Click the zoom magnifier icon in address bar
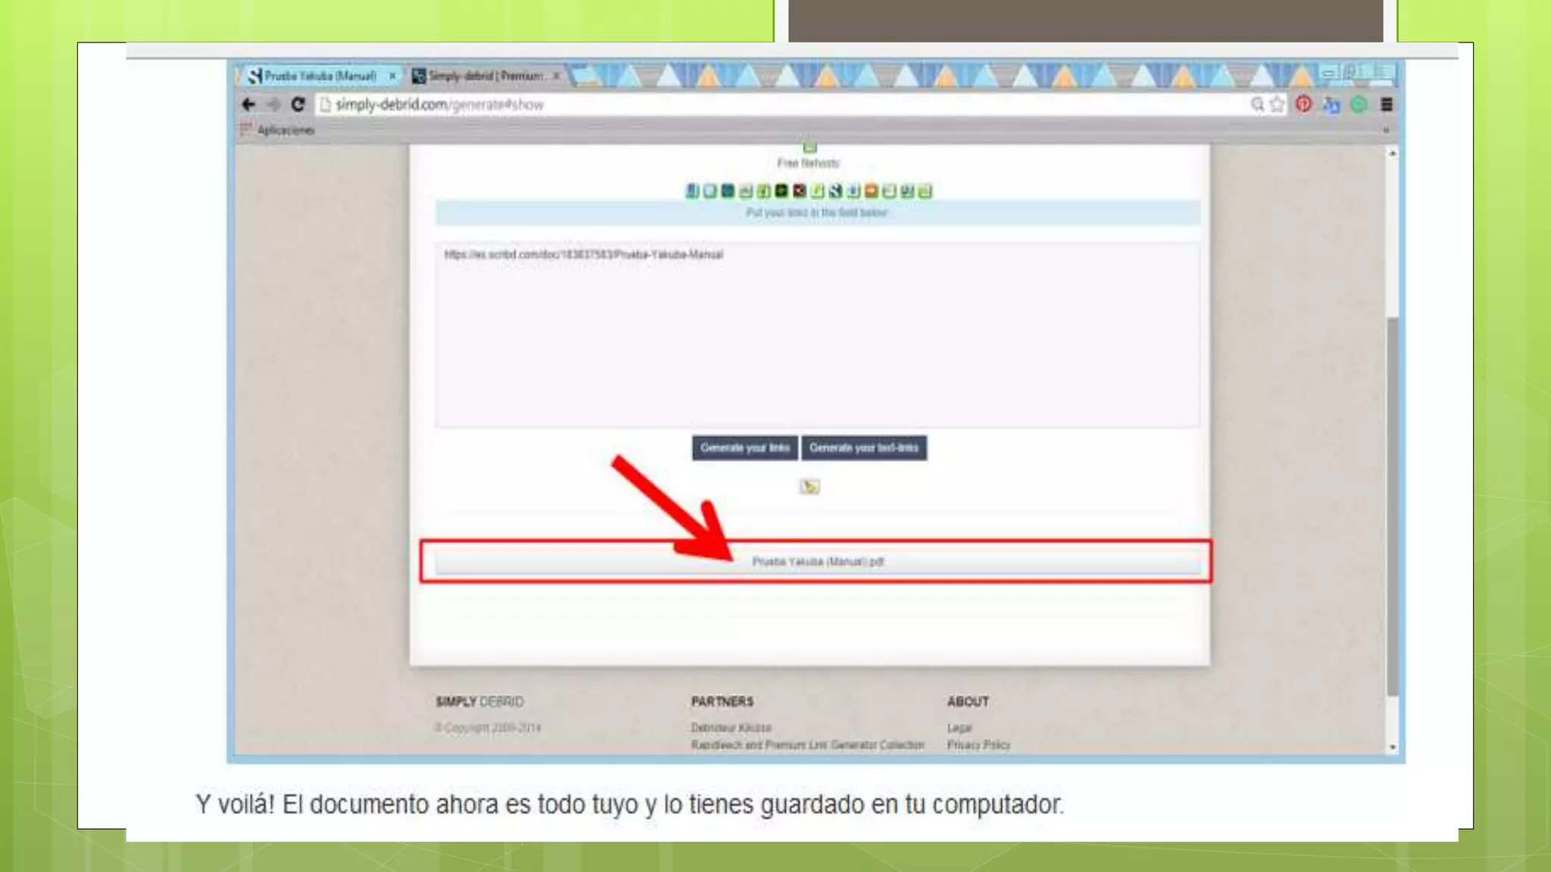The image size is (1551, 872). [x=1257, y=104]
